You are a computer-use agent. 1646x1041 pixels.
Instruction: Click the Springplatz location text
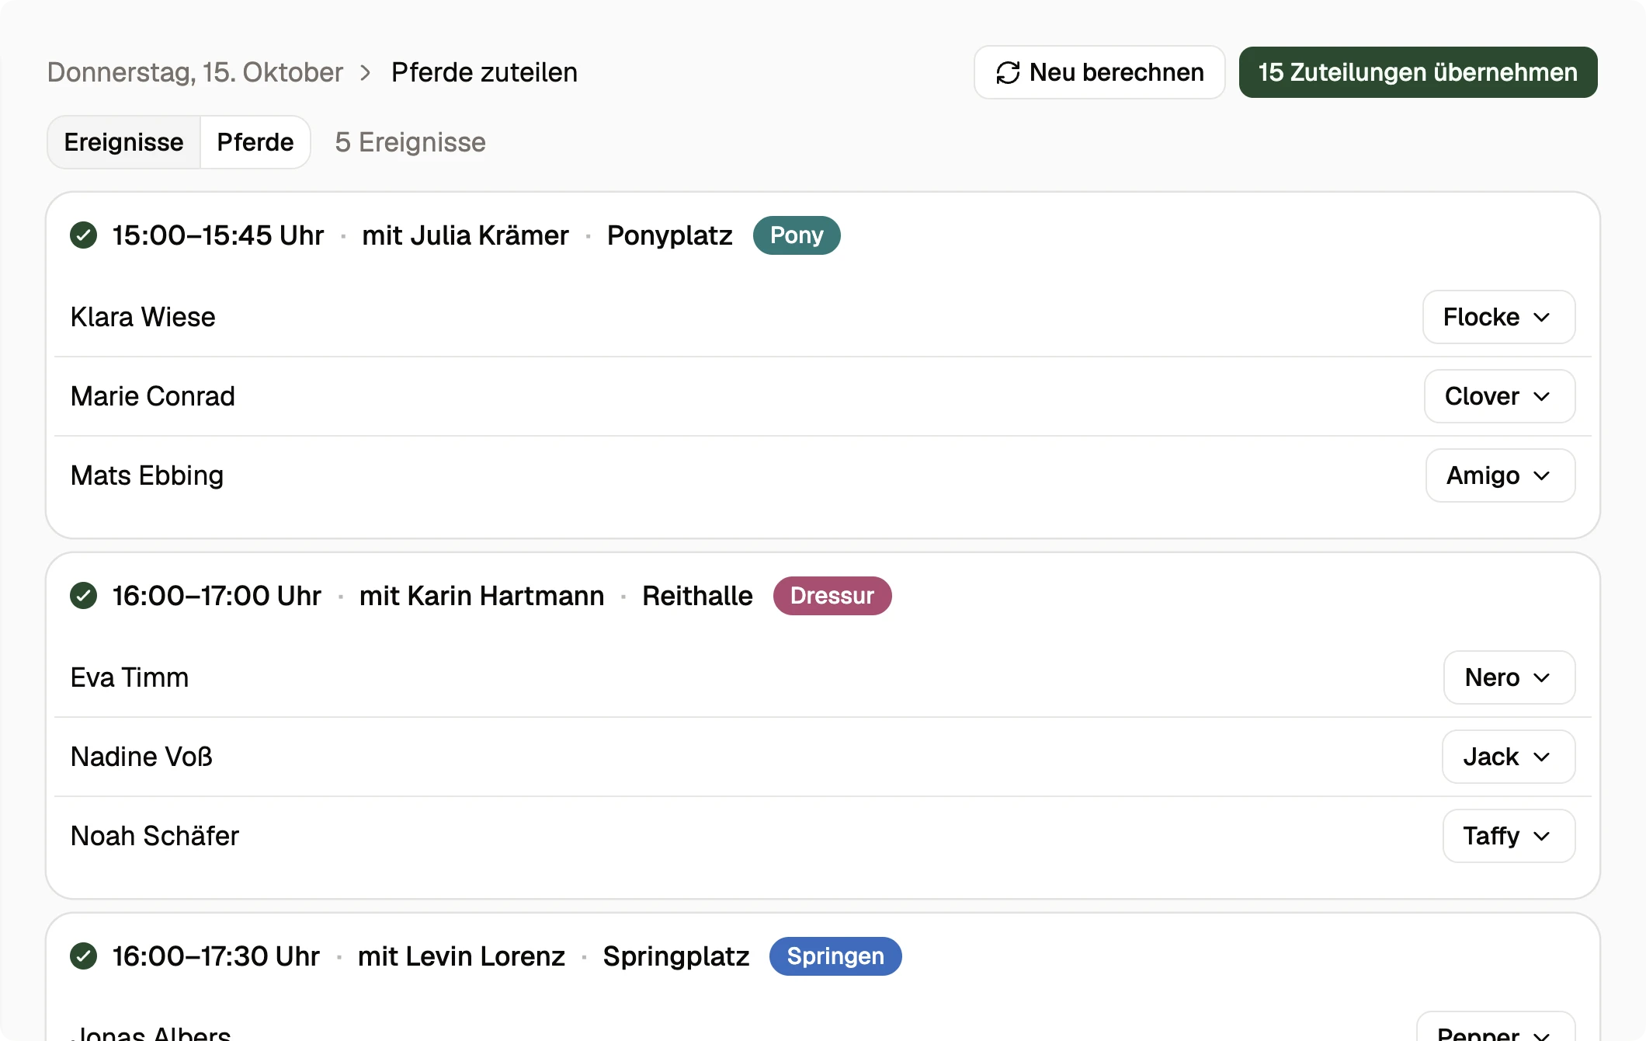[x=676, y=956]
